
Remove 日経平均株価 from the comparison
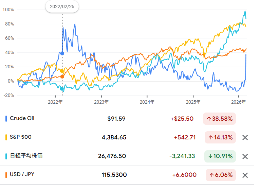pos(245,156)
